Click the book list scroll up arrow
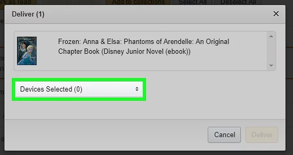The width and height of the screenshot is (293, 155). click(271, 36)
